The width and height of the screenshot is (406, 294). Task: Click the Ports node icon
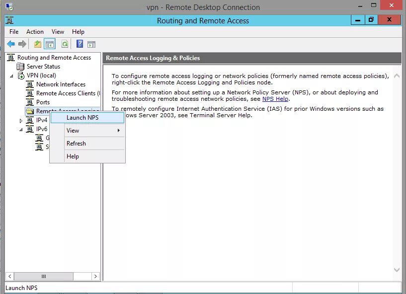click(x=30, y=102)
